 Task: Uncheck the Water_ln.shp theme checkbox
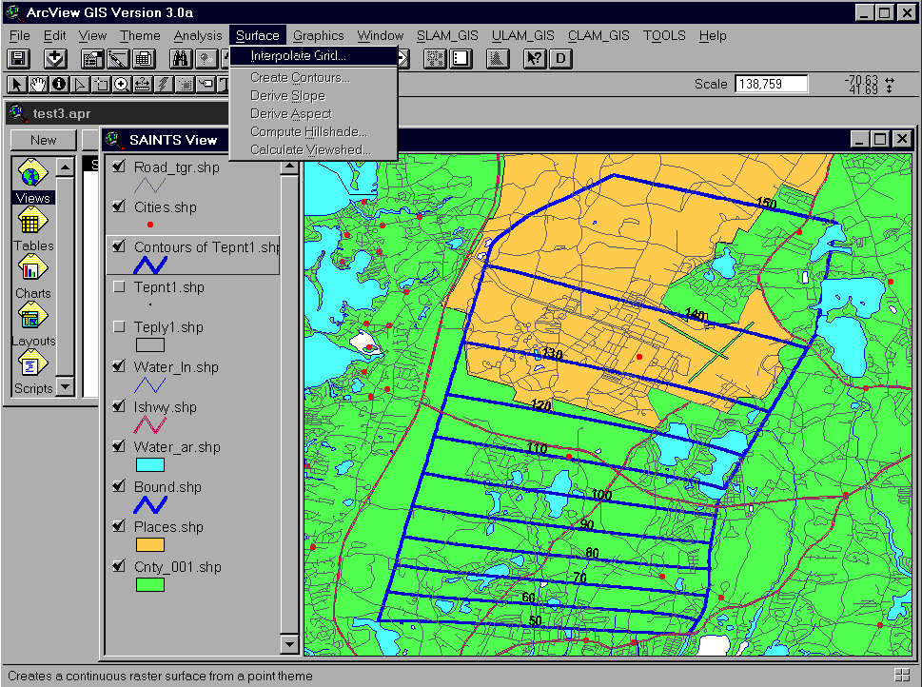click(x=119, y=366)
